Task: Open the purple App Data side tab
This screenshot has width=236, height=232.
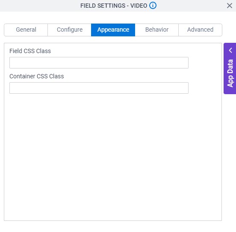Action: 230,68
